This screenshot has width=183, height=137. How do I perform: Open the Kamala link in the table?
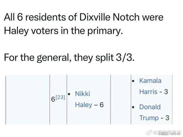tap(150, 81)
